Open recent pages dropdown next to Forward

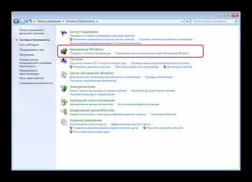pyautogui.click(x=27, y=21)
